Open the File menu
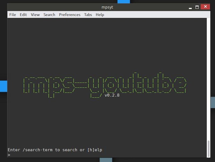This screenshot has width=215, height=162. 13,15
